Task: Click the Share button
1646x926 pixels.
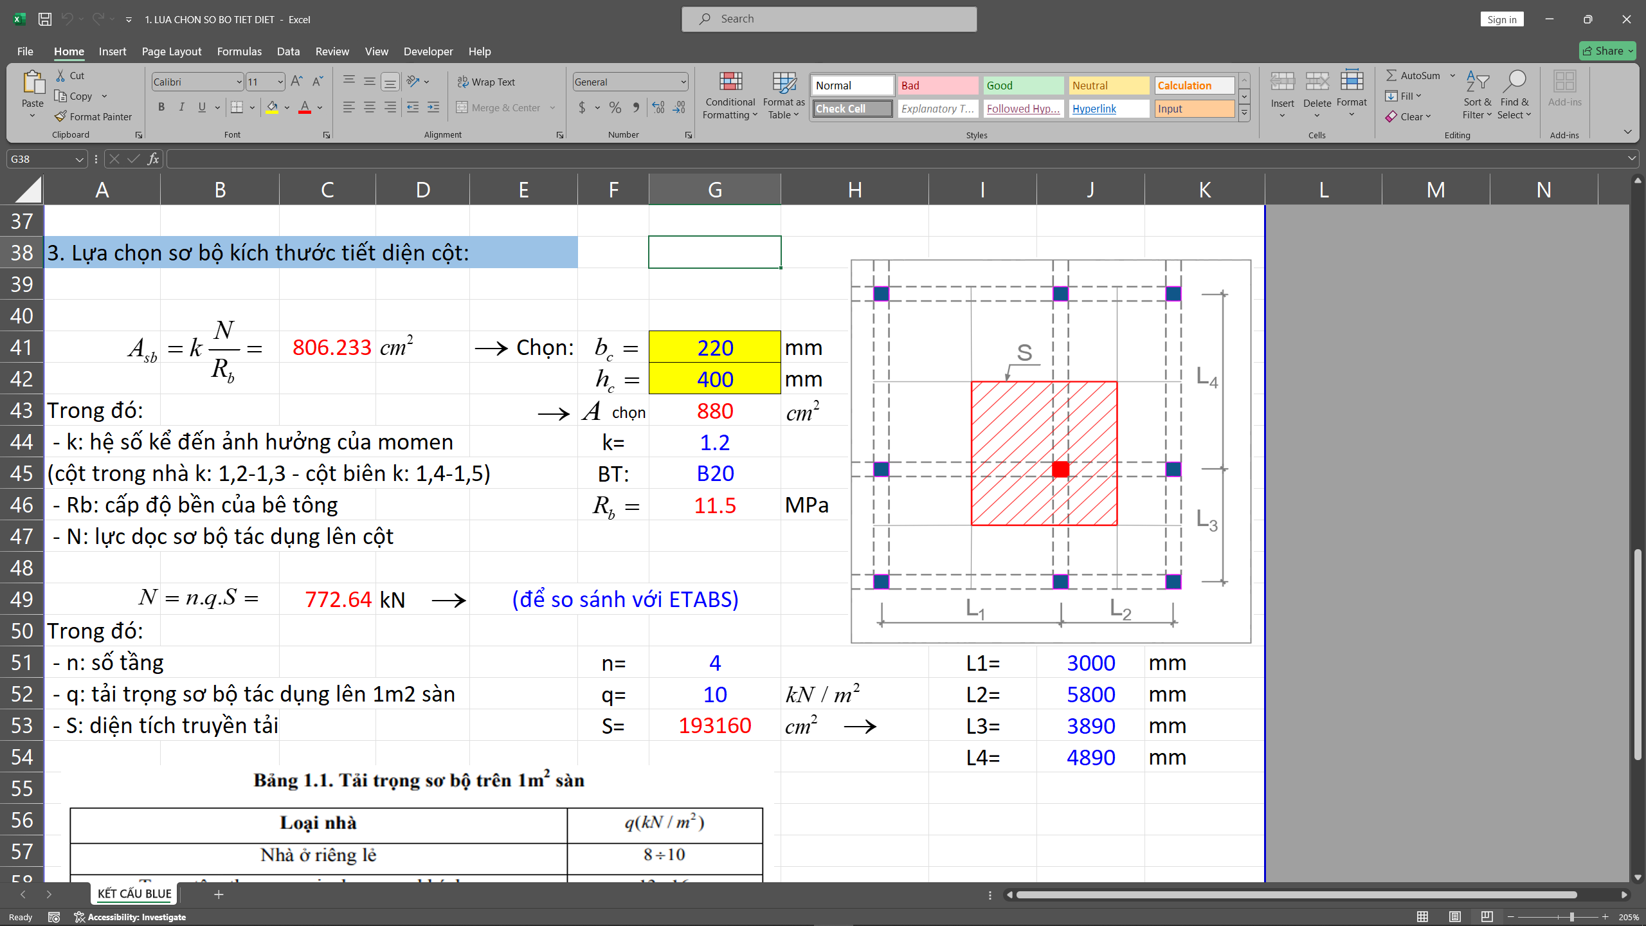Action: (1607, 51)
